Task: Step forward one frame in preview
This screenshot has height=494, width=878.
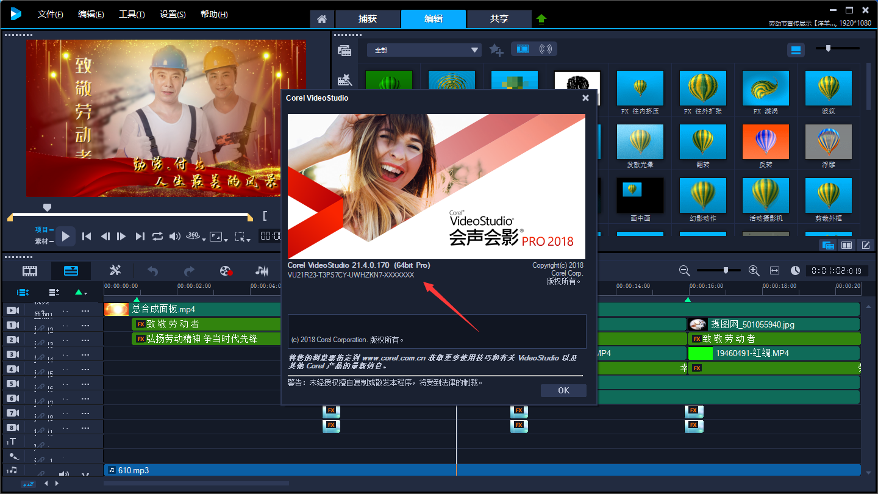Action: pyautogui.click(x=121, y=236)
